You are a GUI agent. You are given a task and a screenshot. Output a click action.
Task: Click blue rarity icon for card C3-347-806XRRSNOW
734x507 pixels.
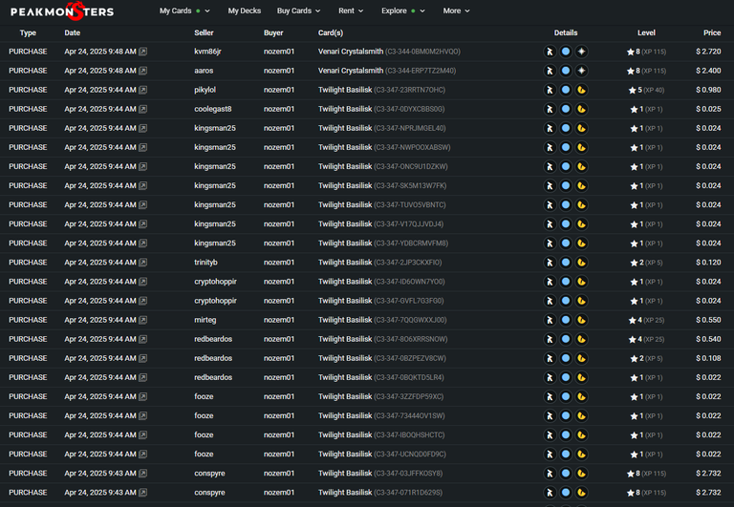(x=566, y=339)
